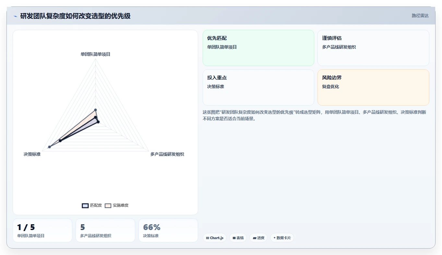Select the 表格 tag chip
442x255 pixels.
(238, 238)
